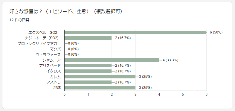Click the 12 件の回答 response count text

pos(19,20)
